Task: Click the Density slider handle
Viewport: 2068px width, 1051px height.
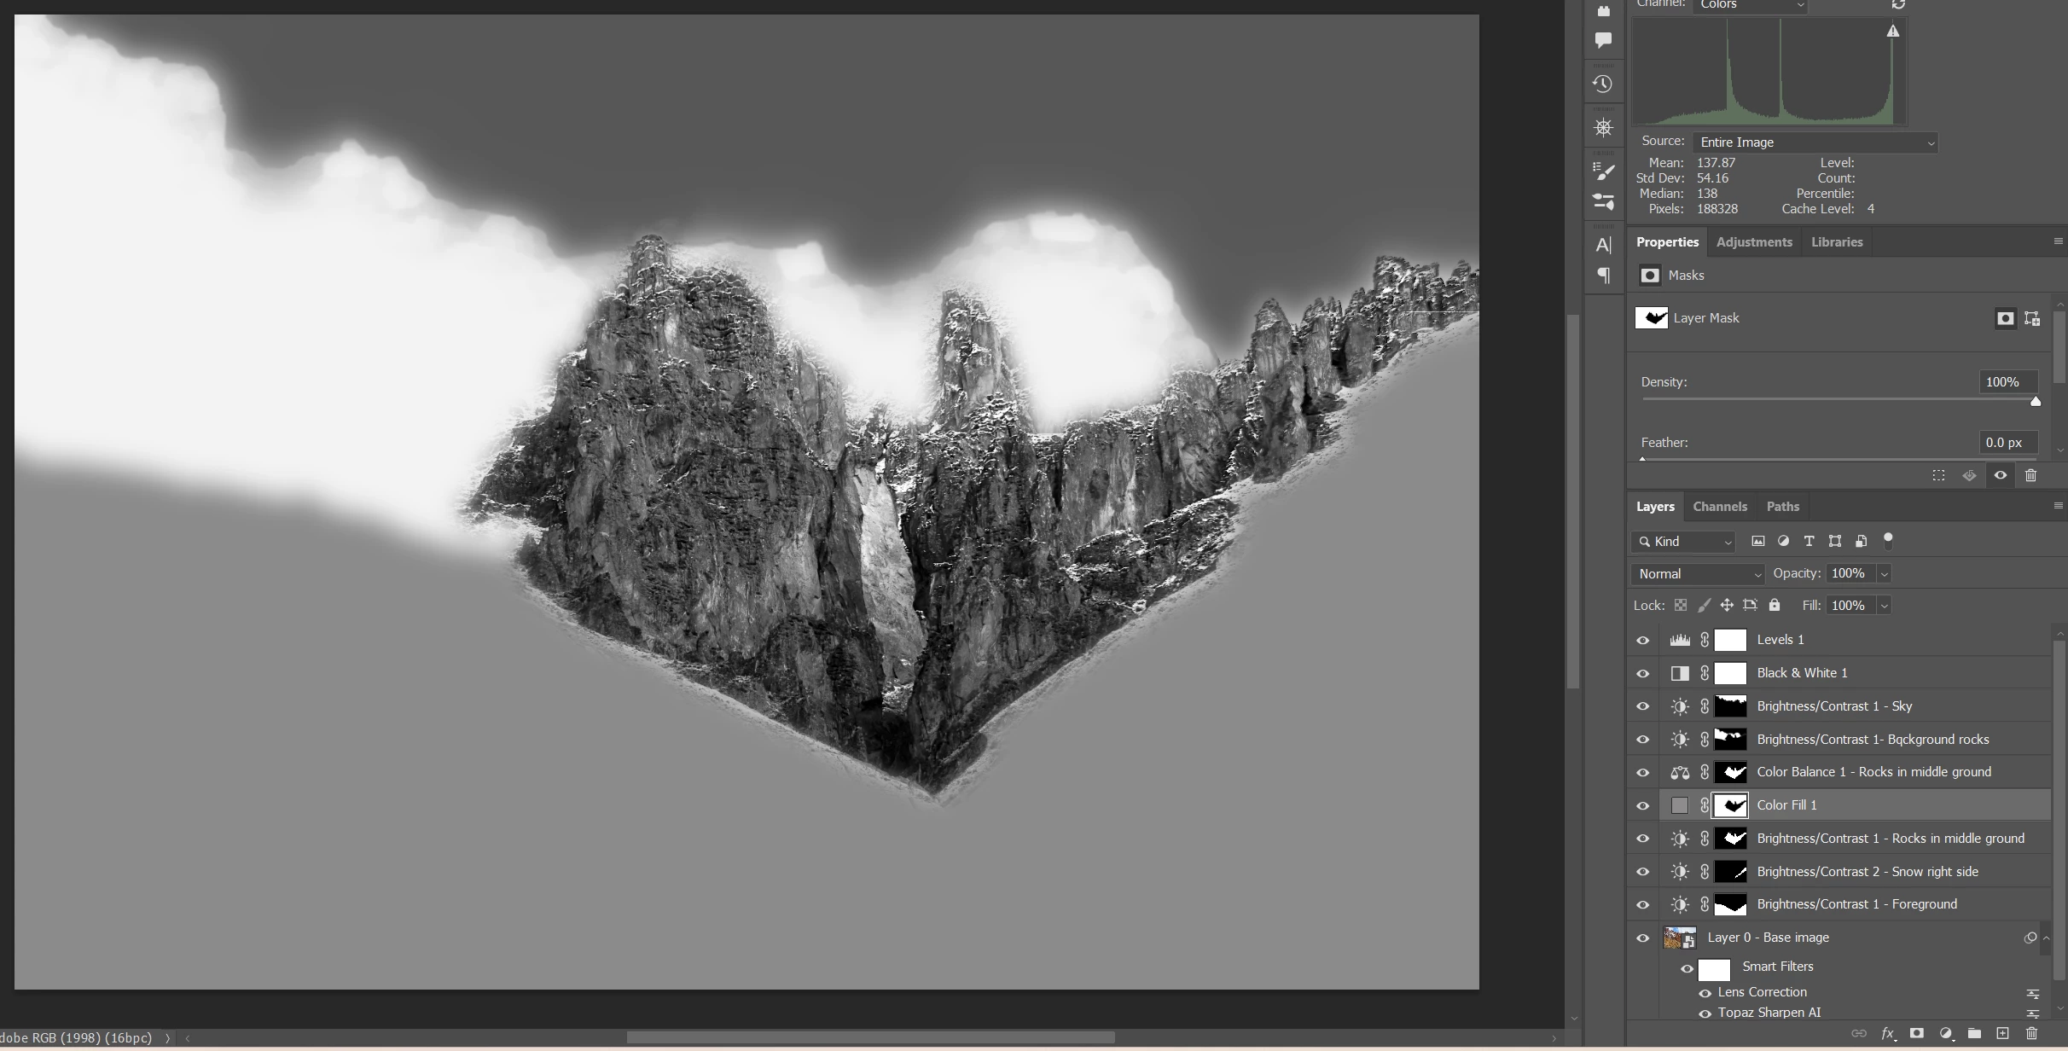Action: pyautogui.click(x=2036, y=401)
